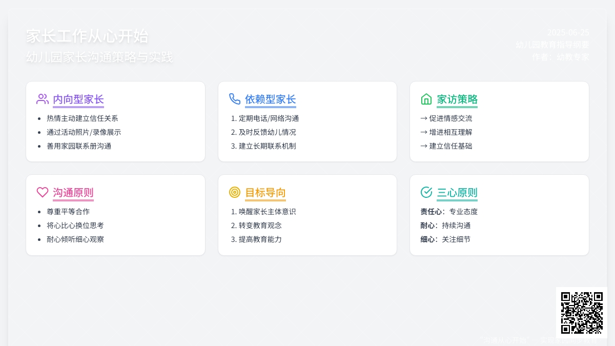Image resolution: width=615 pixels, height=346 pixels.
Task: Click the target icon beside 目标导向
Action: tap(235, 192)
